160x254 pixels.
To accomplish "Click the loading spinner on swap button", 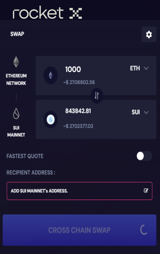I will [144, 230].
